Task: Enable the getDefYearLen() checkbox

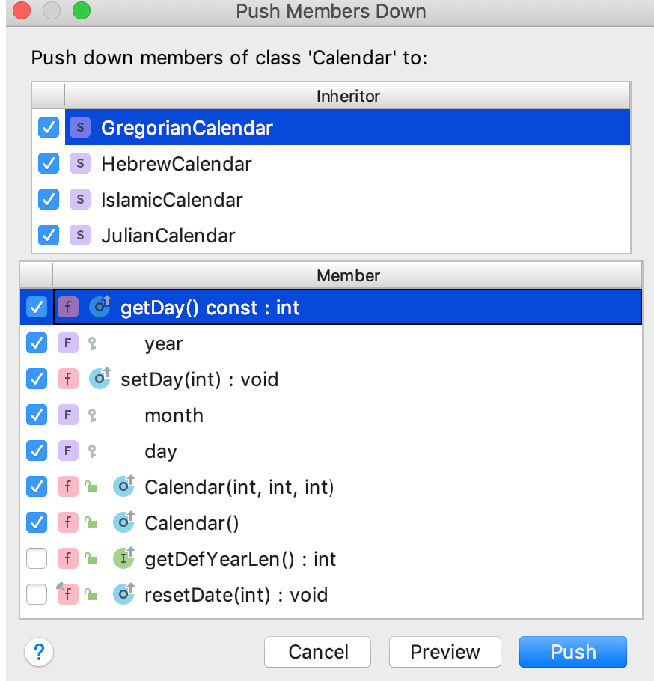Action: coord(36,558)
